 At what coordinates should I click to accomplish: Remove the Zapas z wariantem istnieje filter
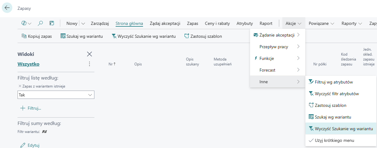click(20, 86)
